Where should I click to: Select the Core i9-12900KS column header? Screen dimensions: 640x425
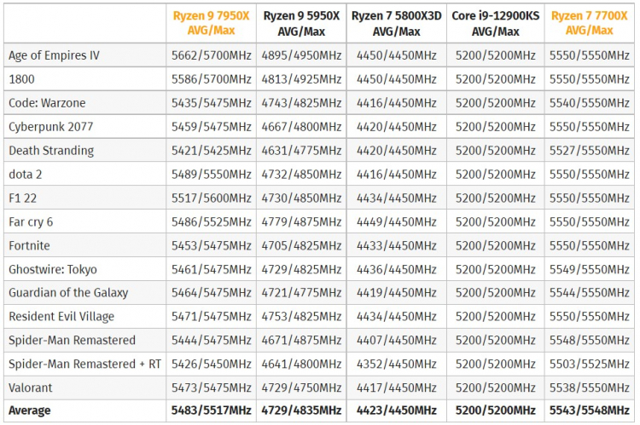[495, 23]
